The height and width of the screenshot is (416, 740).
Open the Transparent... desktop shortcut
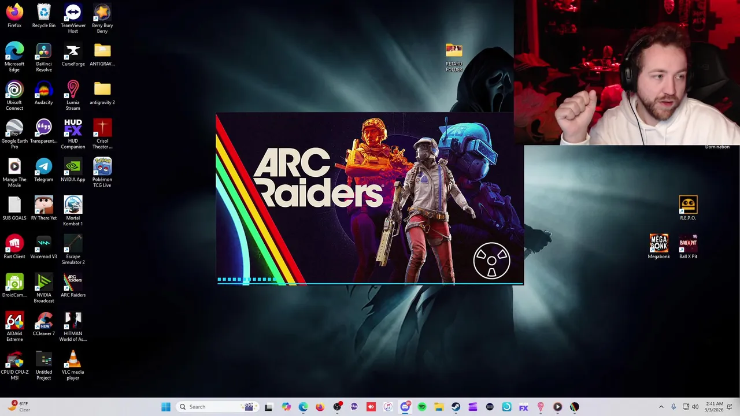click(44, 131)
